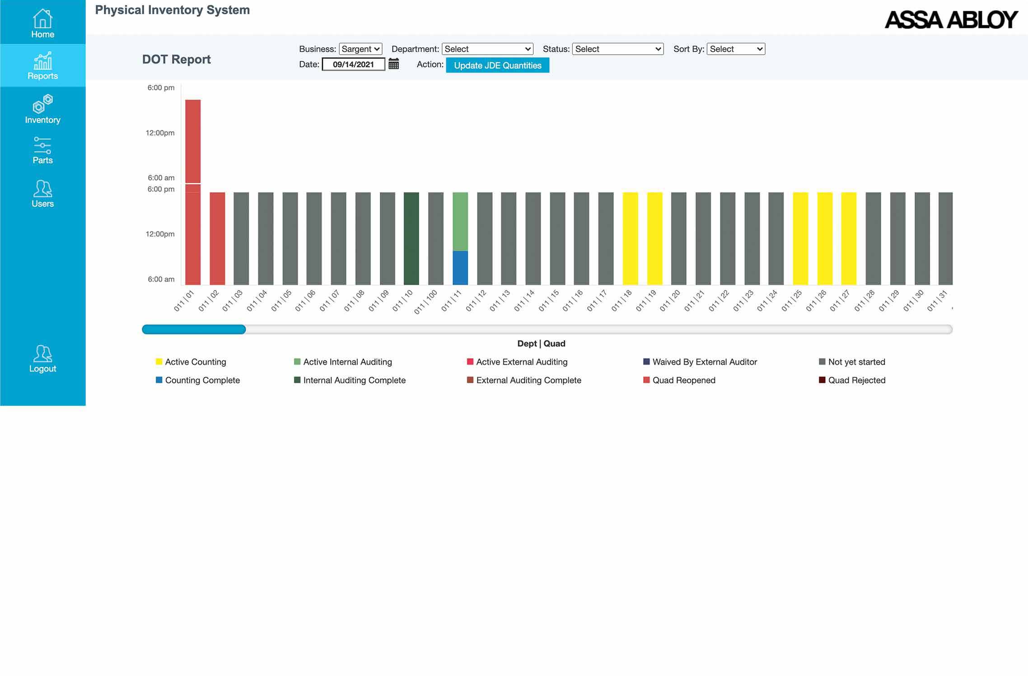Click the Physical Inventory System title
This screenshot has width=1028, height=676.
172,10
